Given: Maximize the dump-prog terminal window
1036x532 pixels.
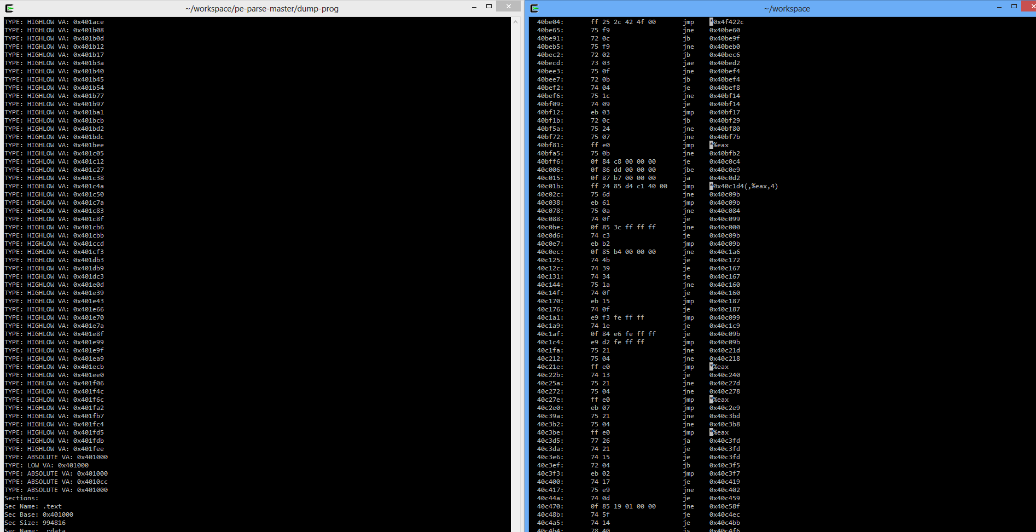Looking at the screenshot, I should [x=489, y=7].
